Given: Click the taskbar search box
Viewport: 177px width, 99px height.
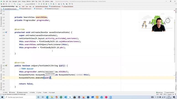Looking at the screenshot, I should [20, 97].
